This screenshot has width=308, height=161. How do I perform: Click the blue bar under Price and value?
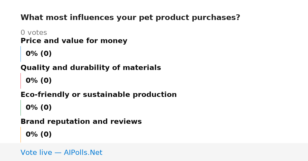point(21,54)
